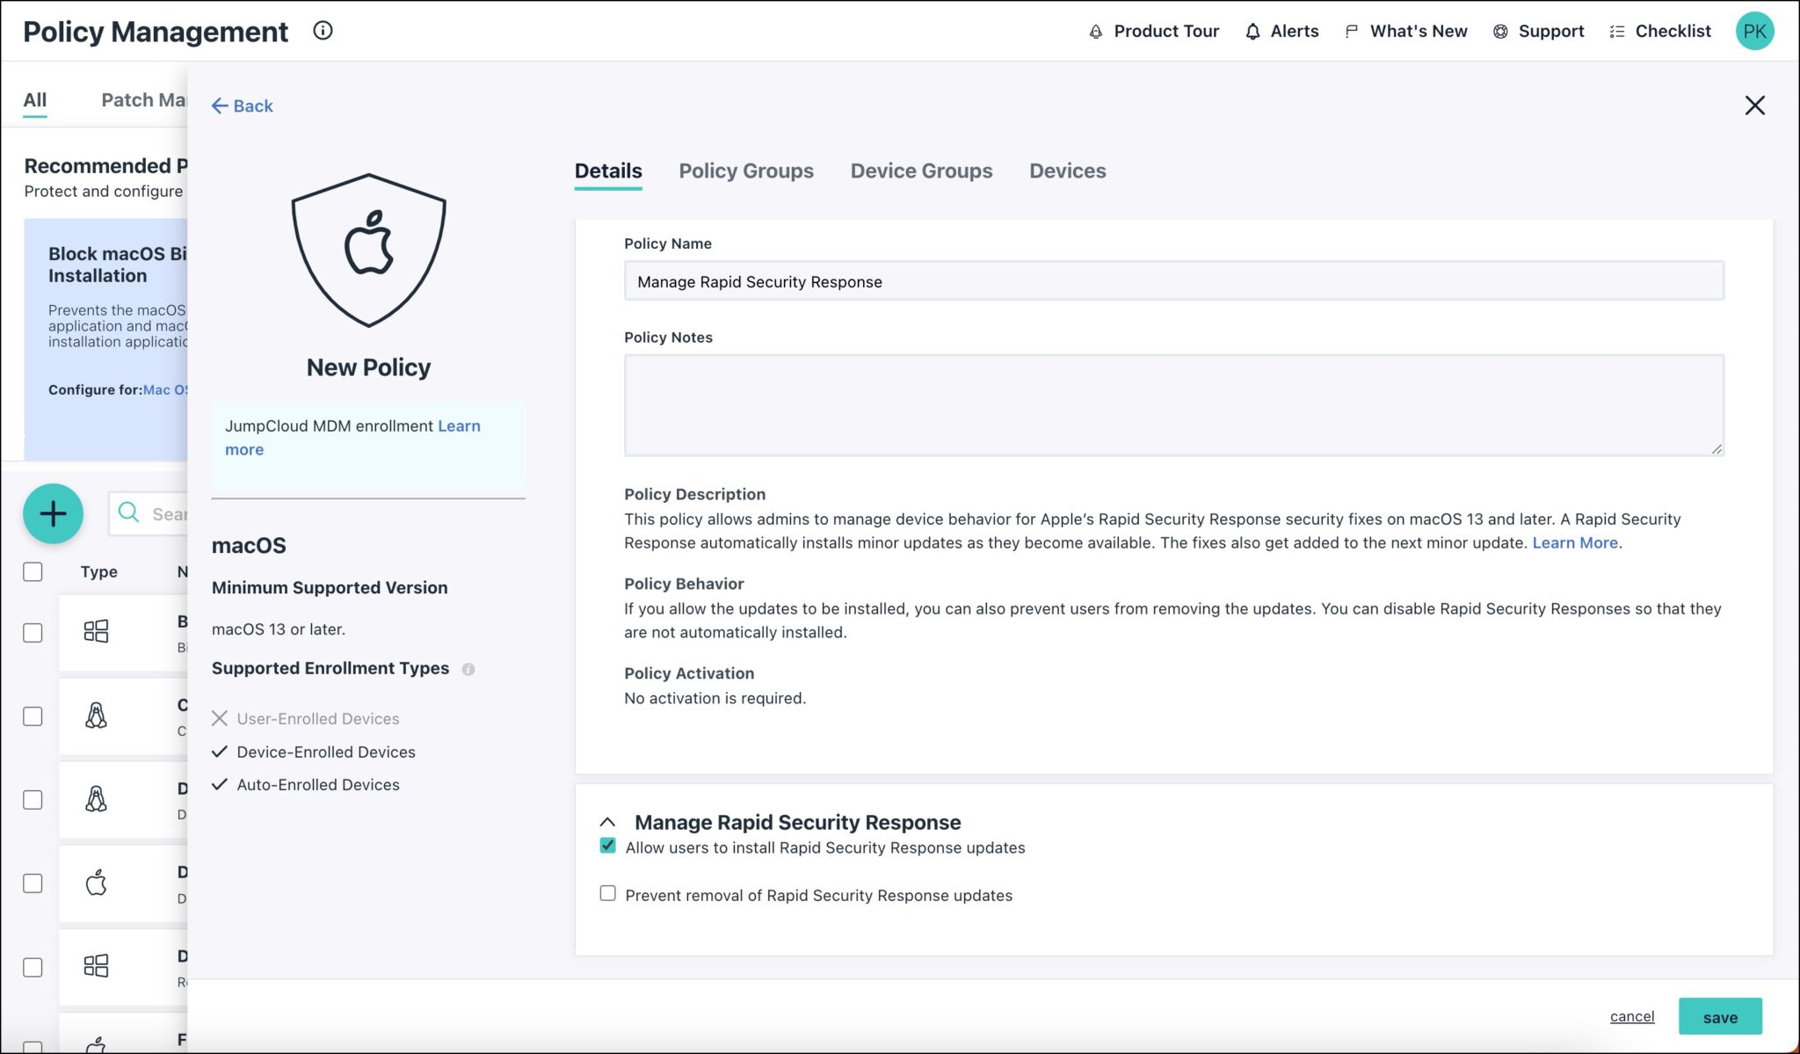Screen dimensions: 1800x1054
Task: Open the PK profile avatar
Action: click(x=1755, y=31)
